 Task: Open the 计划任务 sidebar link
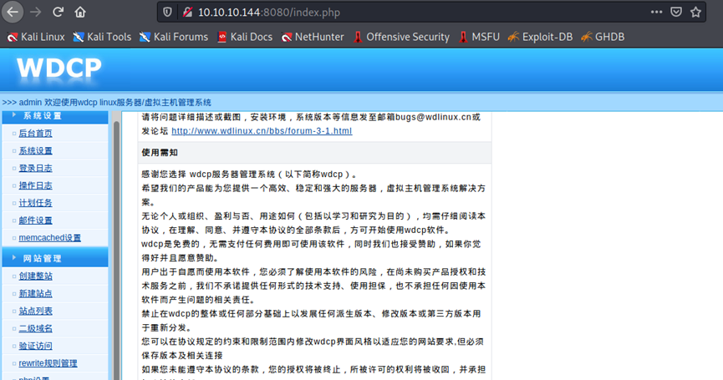(x=35, y=203)
